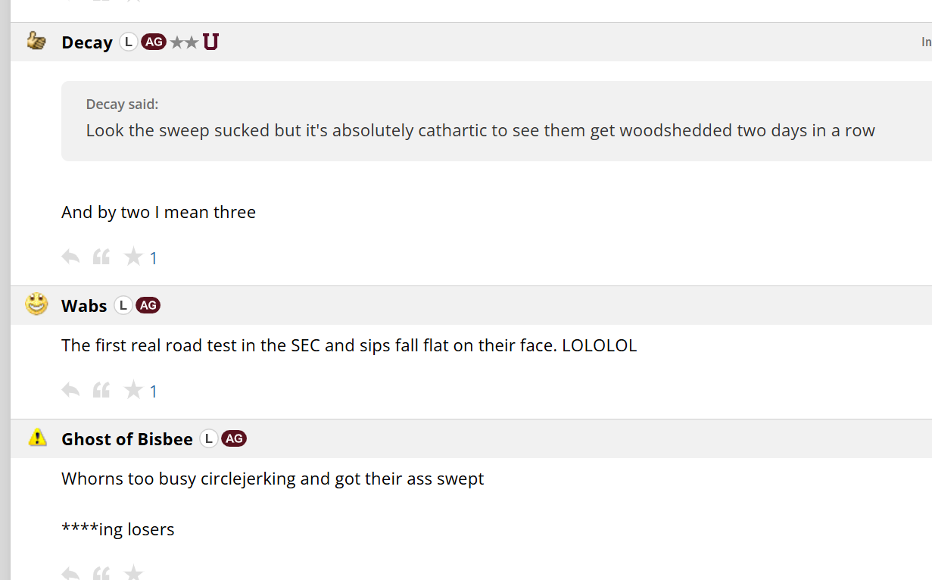Quote Decay's 'And by two' post
The height and width of the screenshot is (580, 932).
click(101, 257)
